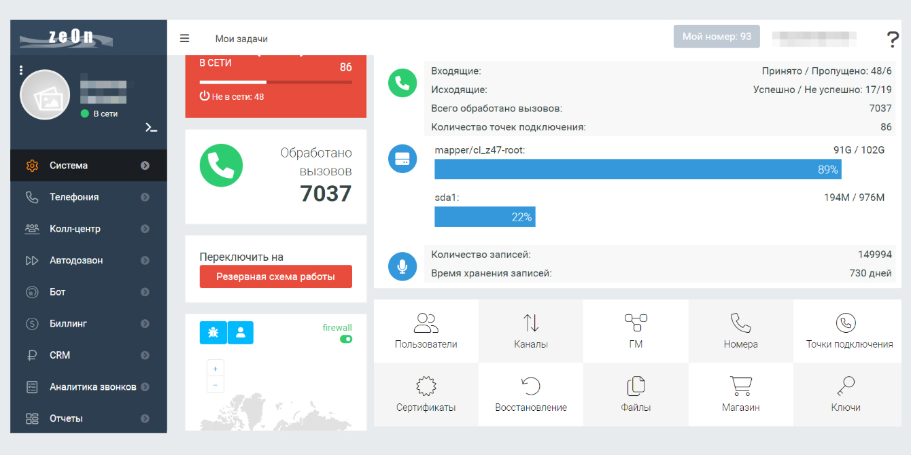Click the three-dot profile options icon
Screen dimensions: 911x455
[x=21, y=70]
